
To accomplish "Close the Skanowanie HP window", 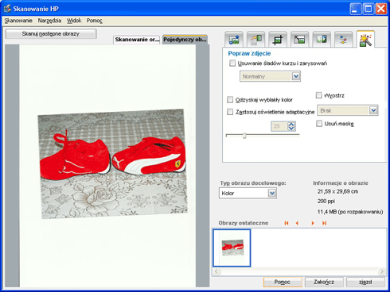I will 381,9.
